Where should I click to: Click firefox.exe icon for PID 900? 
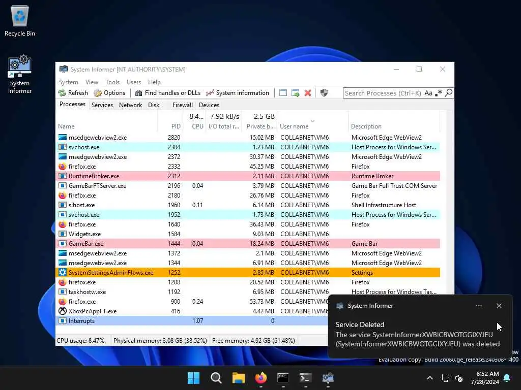tap(63, 302)
